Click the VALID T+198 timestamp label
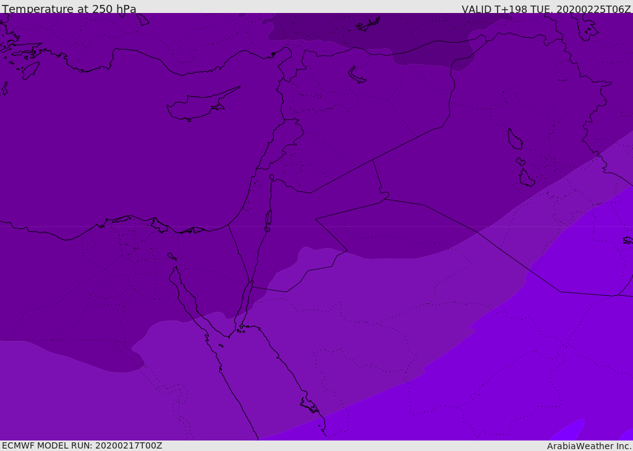The height and width of the screenshot is (451, 633). pyautogui.click(x=546, y=9)
